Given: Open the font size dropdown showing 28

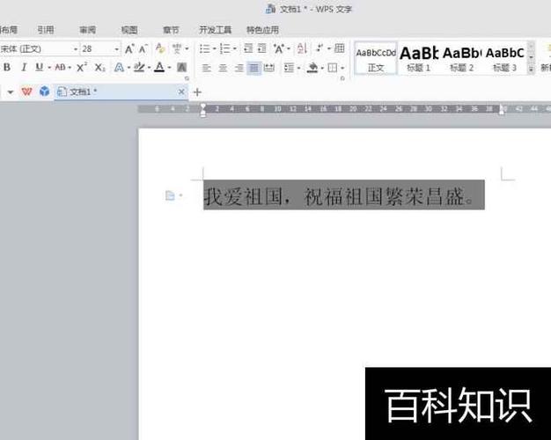Looking at the screenshot, I should pyautogui.click(x=117, y=49).
